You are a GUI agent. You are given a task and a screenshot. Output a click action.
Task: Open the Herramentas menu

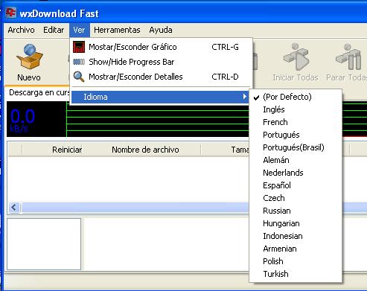point(117,30)
